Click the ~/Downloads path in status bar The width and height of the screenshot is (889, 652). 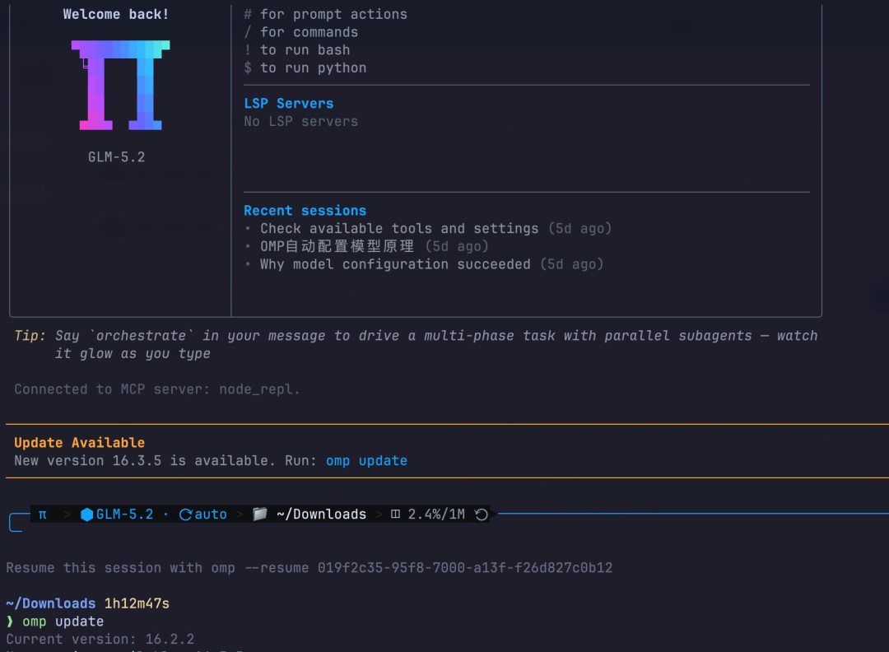coord(322,515)
